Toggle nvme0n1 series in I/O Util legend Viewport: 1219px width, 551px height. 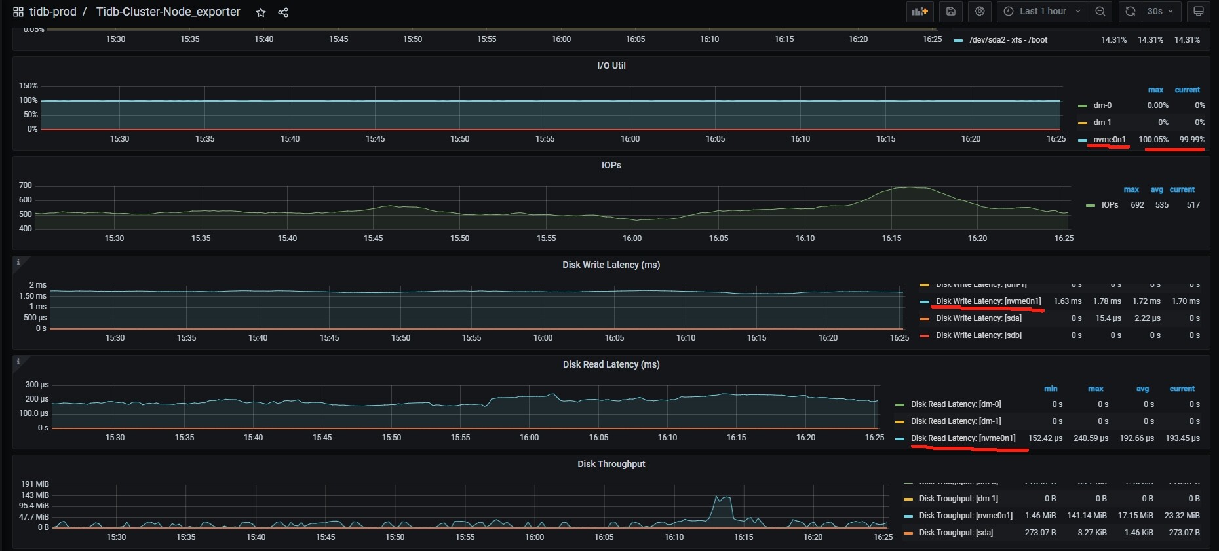point(1109,140)
